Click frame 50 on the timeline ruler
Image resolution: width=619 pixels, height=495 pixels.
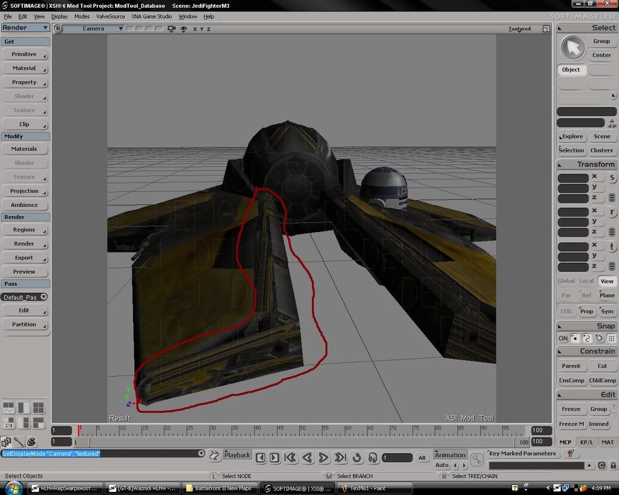pos(300,430)
